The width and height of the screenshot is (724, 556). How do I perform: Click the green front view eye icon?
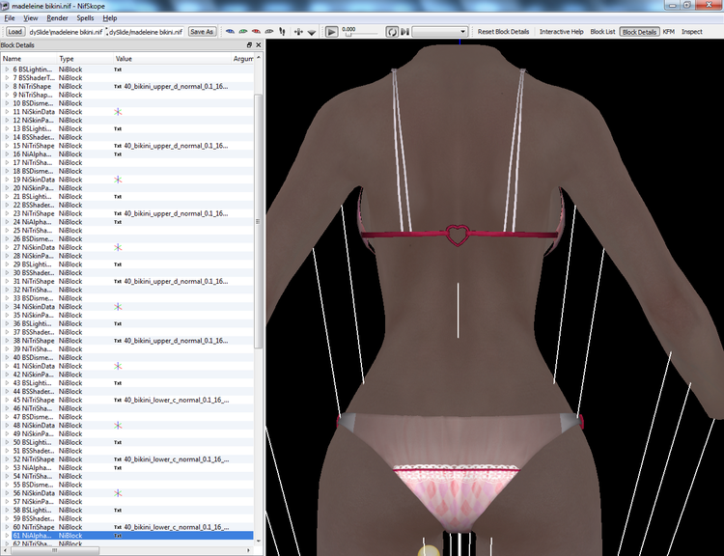point(243,32)
